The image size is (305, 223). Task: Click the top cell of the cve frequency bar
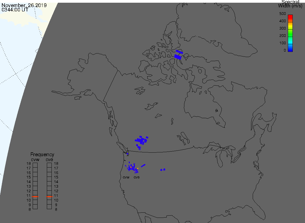point(49,165)
